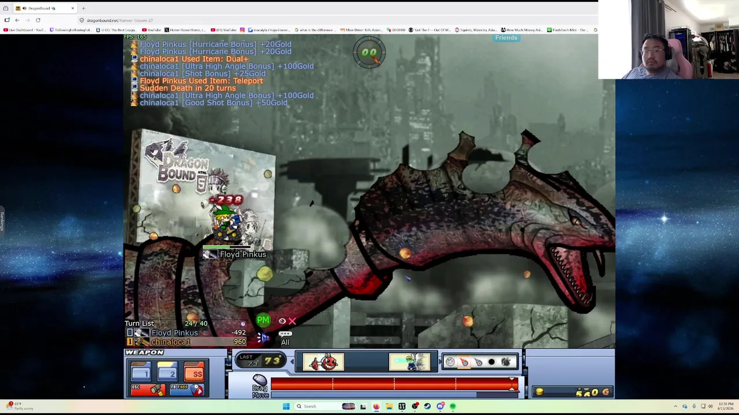Open the Windows Start menu
The width and height of the screenshot is (739, 415).
point(286,406)
